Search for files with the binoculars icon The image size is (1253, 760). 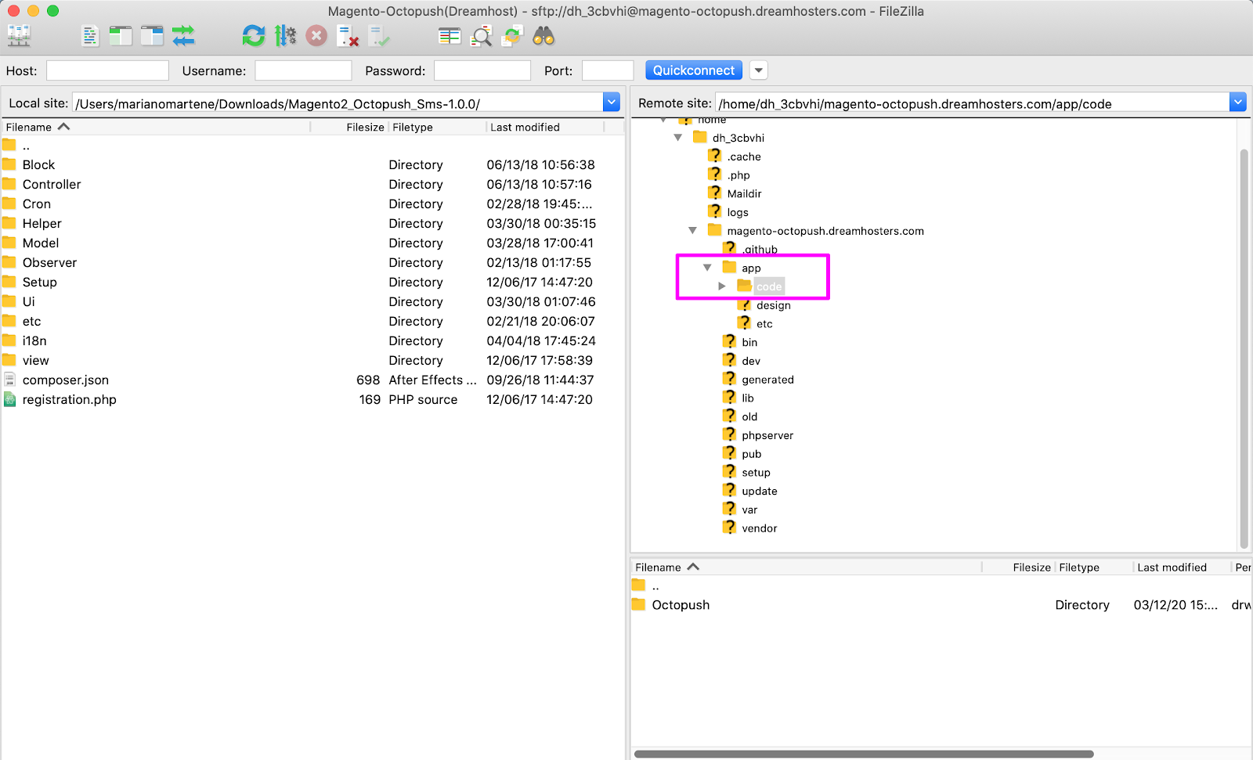(543, 36)
